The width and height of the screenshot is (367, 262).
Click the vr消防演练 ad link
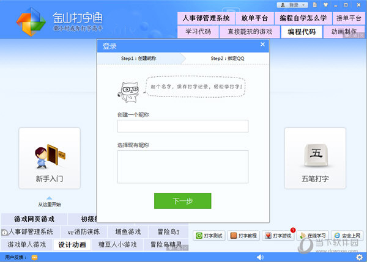pyautogui.click(x=84, y=232)
